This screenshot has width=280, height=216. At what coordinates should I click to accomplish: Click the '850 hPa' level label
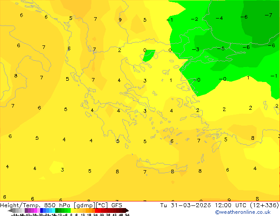point(57,205)
